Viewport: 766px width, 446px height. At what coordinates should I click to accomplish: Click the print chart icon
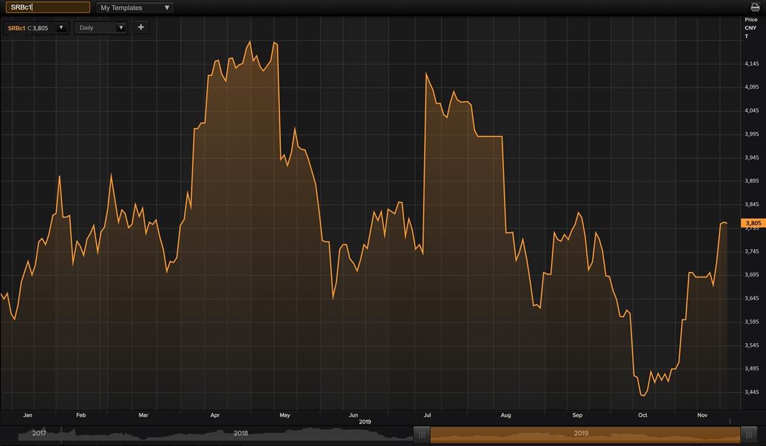click(x=754, y=7)
